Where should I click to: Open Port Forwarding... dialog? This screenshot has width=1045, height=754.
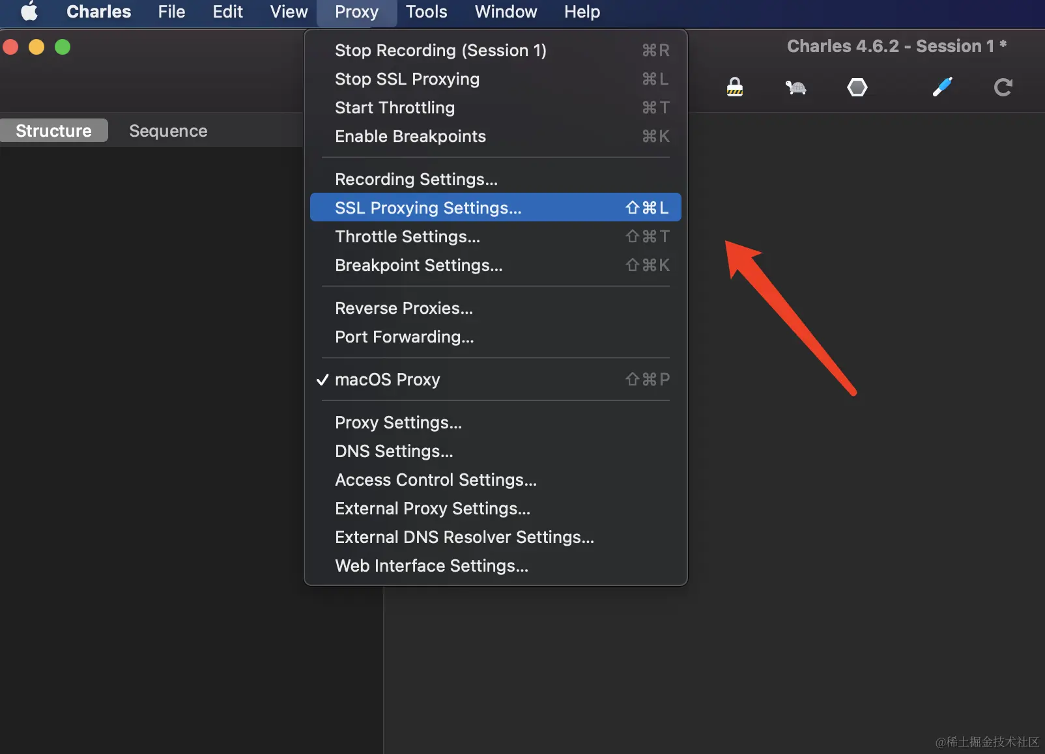496,337
